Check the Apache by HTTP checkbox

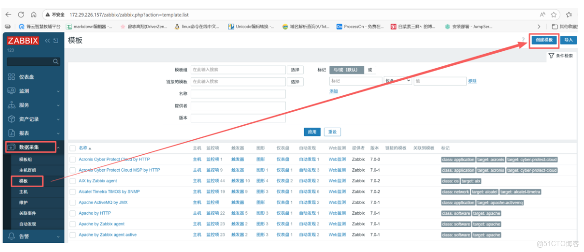pos(73,213)
